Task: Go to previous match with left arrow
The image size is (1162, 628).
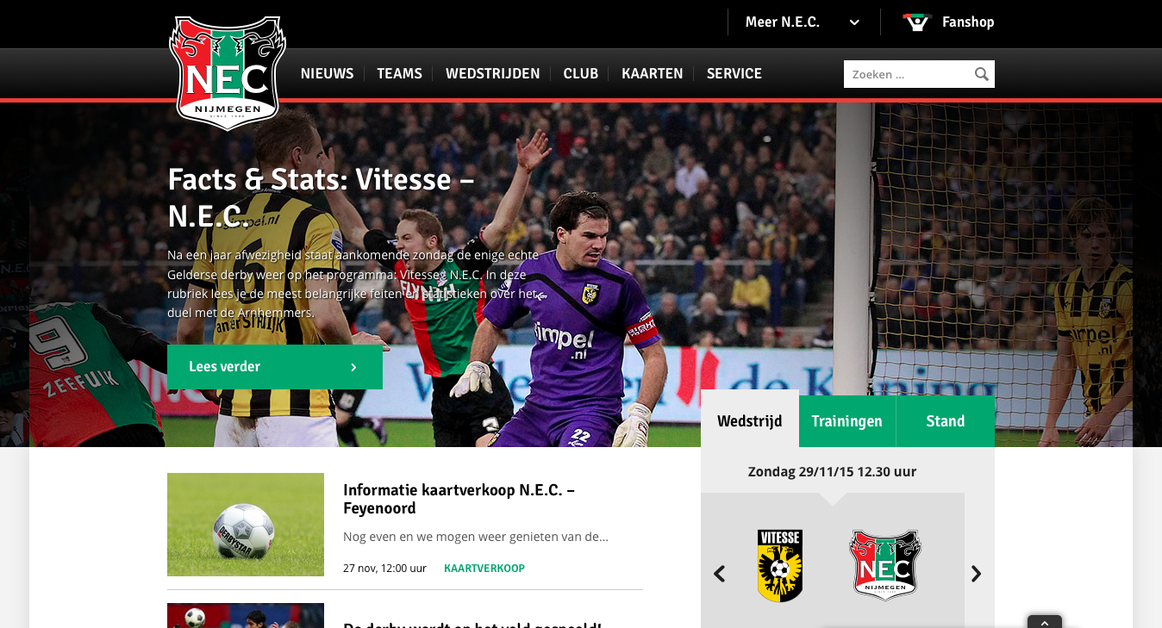Action: coord(719,574)
